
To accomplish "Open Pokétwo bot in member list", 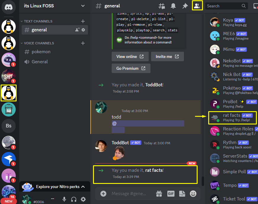I will click(x=233, y=90).
